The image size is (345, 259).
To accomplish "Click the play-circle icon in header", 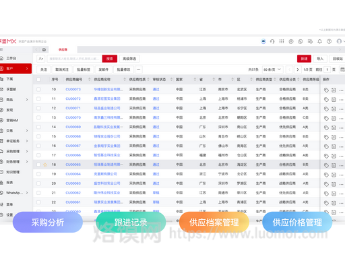I will 291,41.
